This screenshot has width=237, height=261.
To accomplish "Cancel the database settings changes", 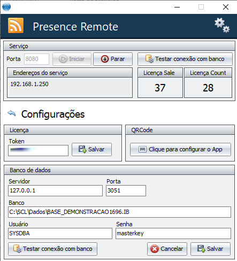I will click(x=167, y=249).
